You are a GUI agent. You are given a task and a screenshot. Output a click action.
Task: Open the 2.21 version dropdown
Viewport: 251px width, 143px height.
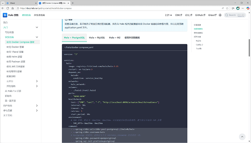(x=168, y=15)
